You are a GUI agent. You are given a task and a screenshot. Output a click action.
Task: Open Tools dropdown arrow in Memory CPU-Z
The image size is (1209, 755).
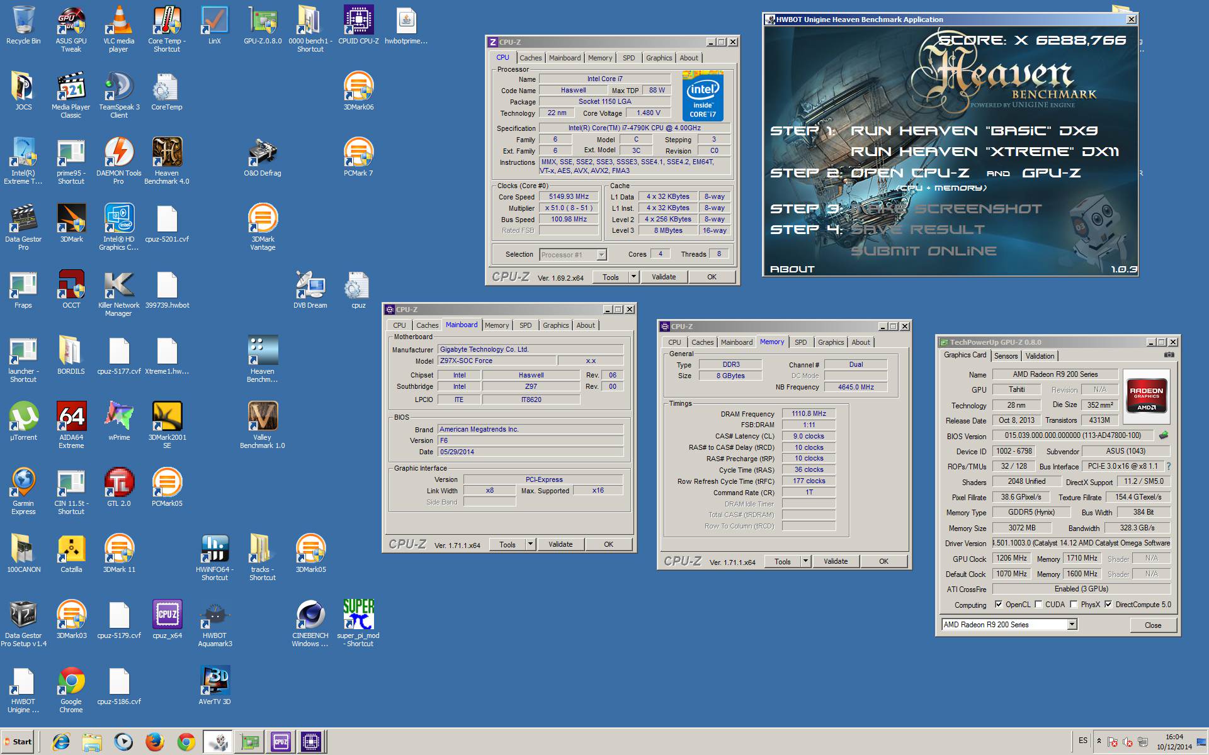pos(805,561)
